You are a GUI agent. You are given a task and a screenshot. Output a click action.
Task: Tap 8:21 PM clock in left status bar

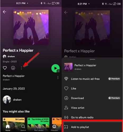[21, 3]
